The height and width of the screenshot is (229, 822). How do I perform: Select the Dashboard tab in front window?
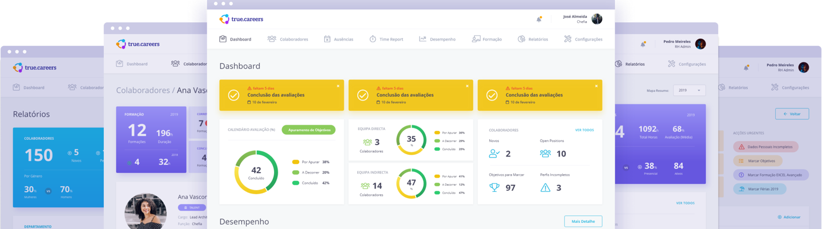click(235, 39)
